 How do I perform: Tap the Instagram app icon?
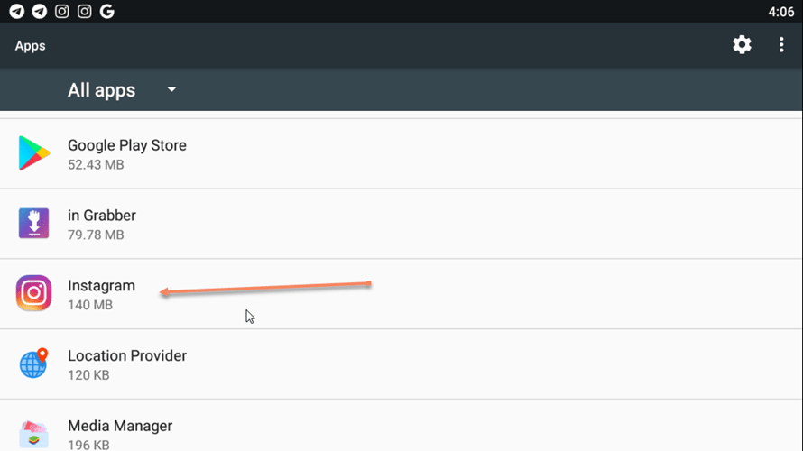[33, 293]
